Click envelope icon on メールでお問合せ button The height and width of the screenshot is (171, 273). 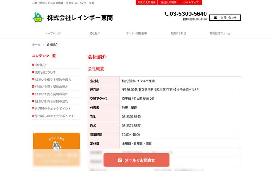click(119, 160)
